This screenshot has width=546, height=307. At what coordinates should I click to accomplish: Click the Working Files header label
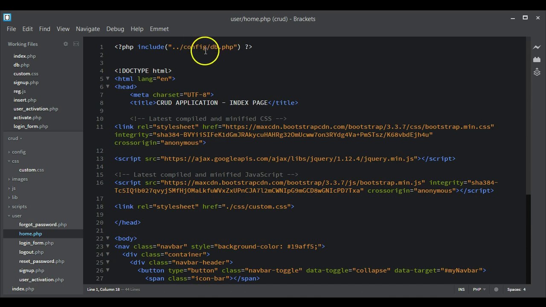point(23,44)
